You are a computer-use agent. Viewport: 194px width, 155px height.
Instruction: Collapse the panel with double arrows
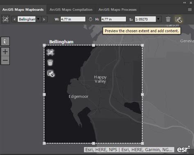point(185,2)
